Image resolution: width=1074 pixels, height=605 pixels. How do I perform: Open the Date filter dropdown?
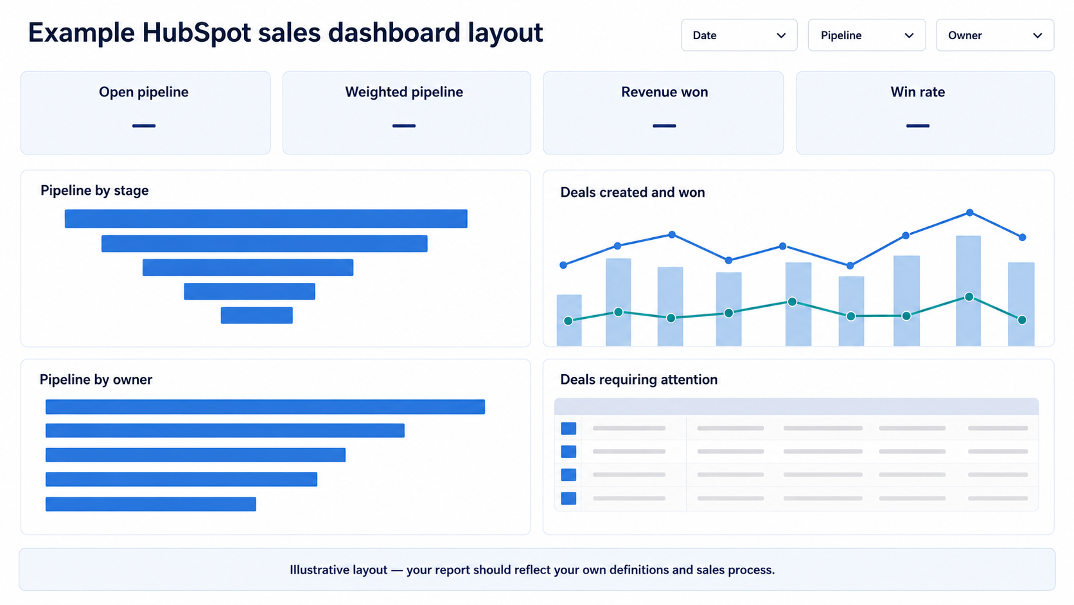[739, 35]
